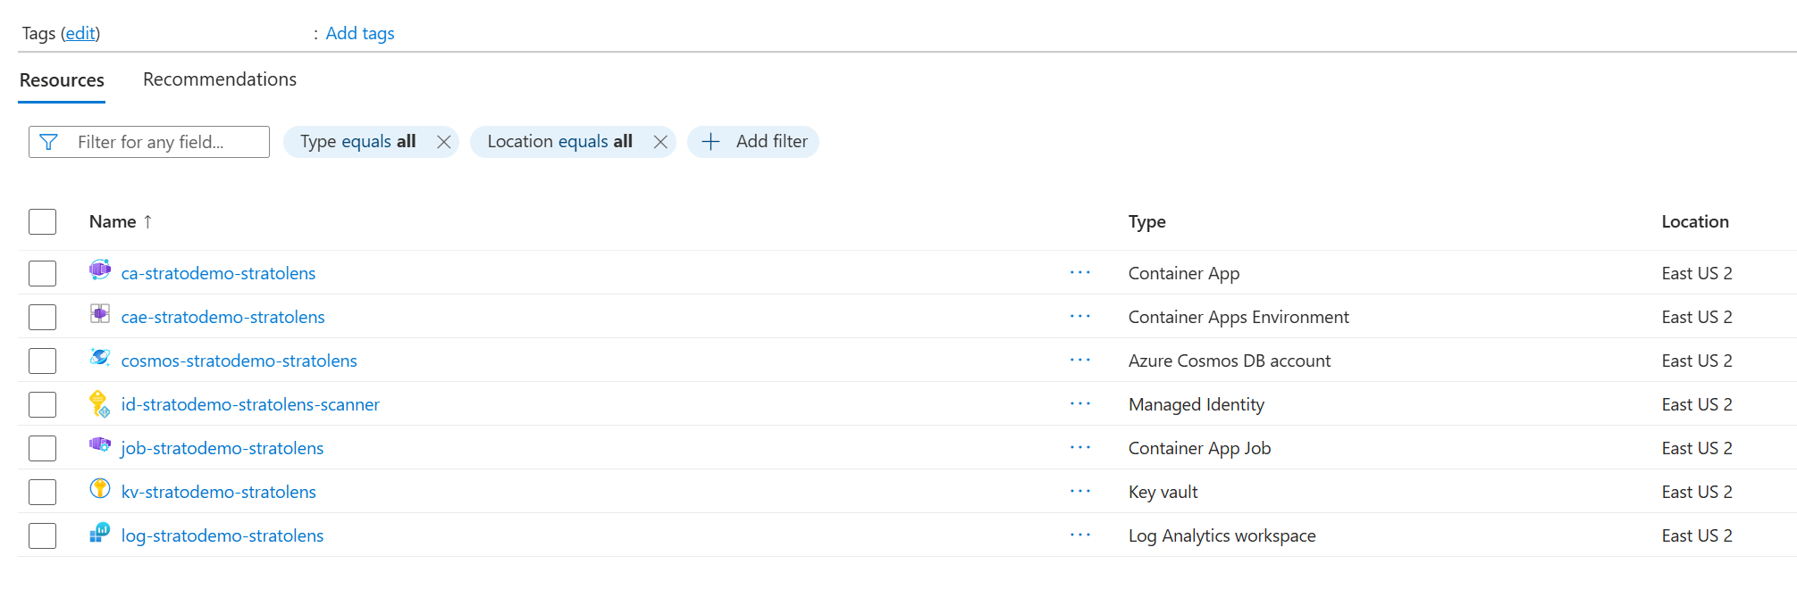Open the cae-stratodemo-stratolens resource link

tap(223, 317)
